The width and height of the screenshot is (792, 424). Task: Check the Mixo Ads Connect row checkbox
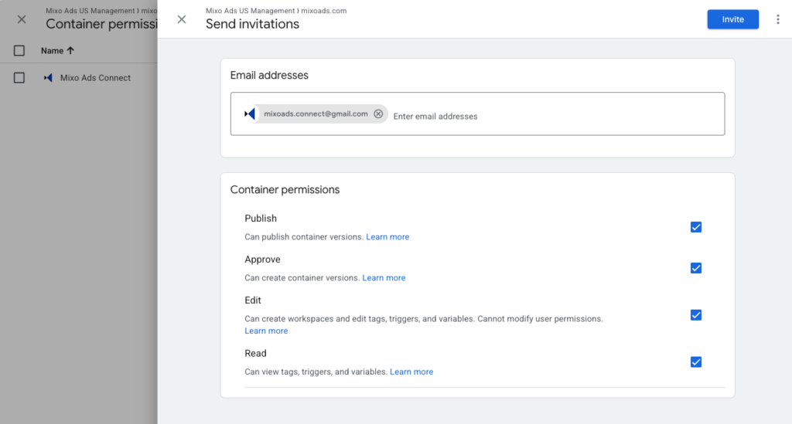(19, 78)
